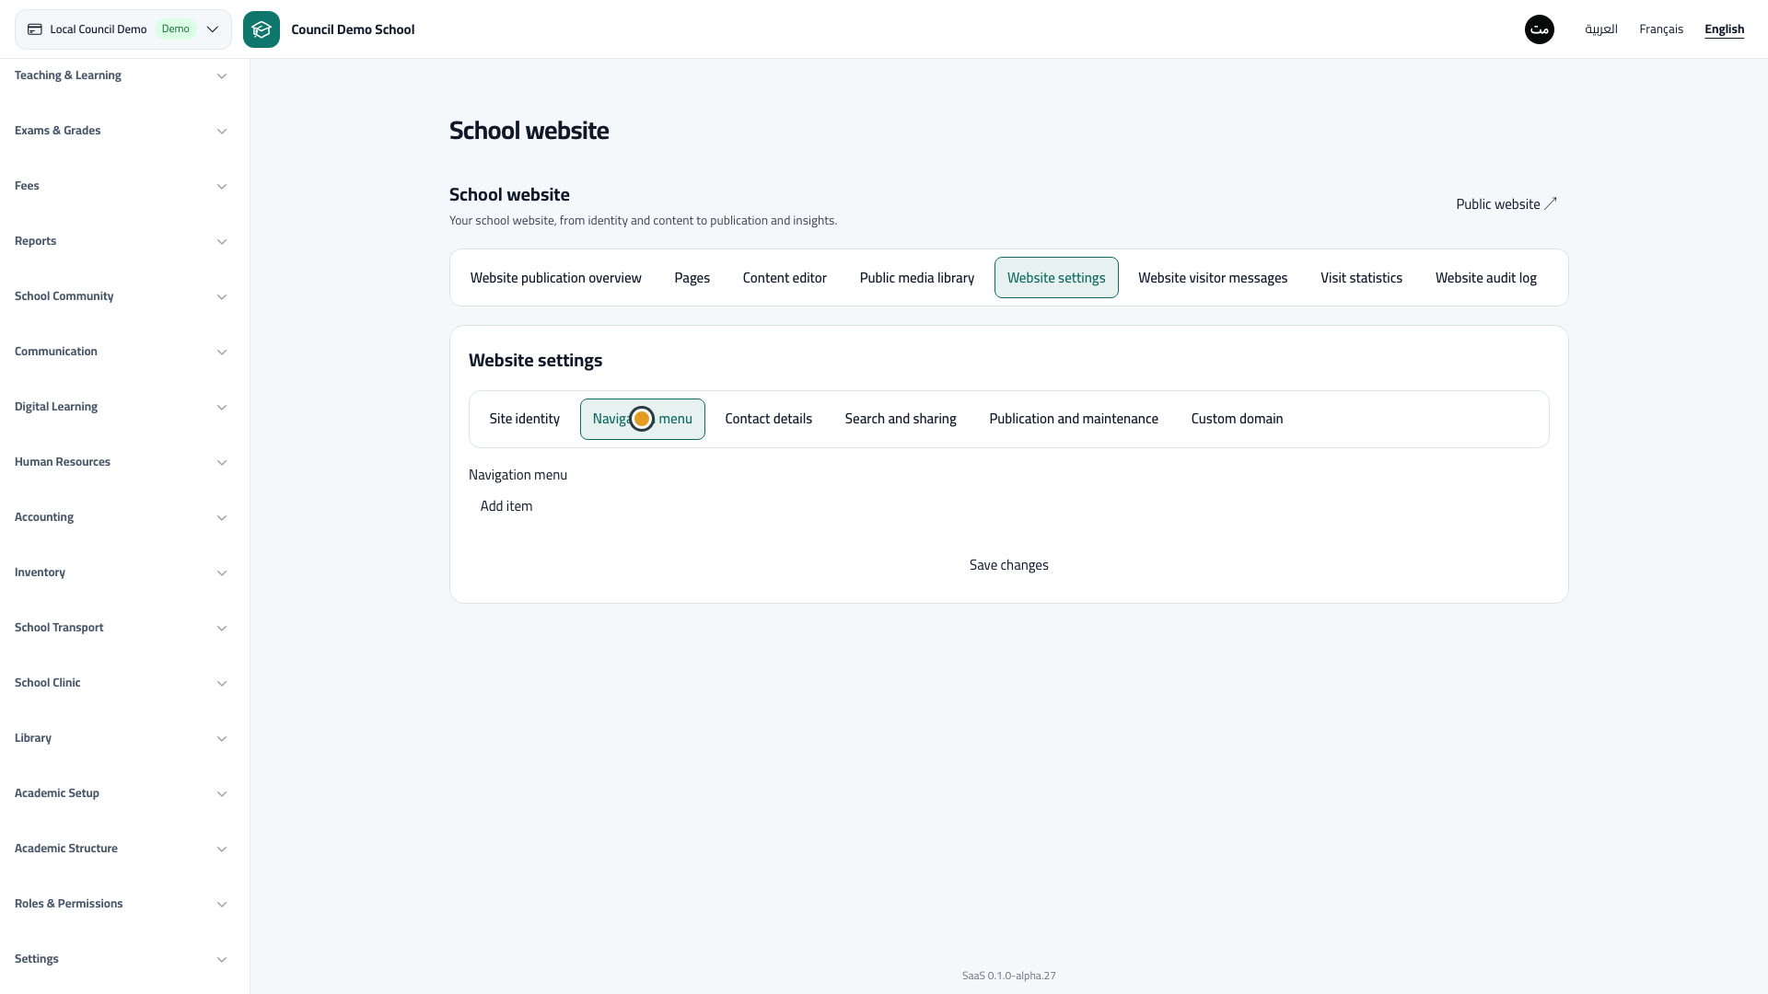The height and width of the screenshot is (994, 1768).
Task: Expand the Library section
Action: (121, 738)
